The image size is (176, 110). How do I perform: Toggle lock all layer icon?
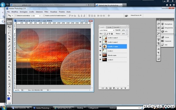pyautogui.click(x=112, y=34)
